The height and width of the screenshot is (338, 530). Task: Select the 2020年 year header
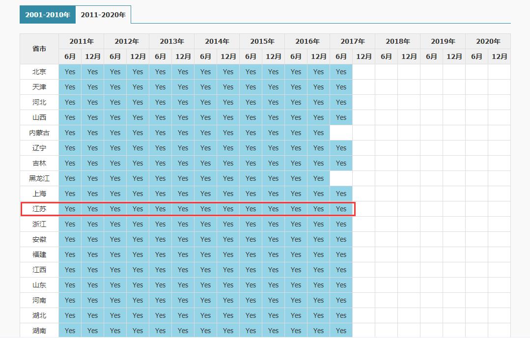click(x=488, y=41)
